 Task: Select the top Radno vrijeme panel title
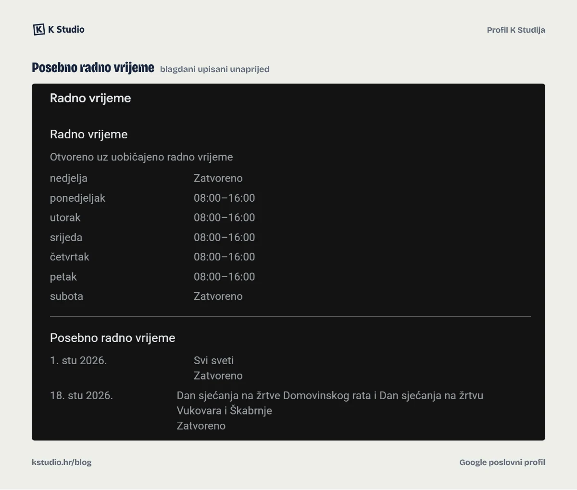click(x=90, y=98)
